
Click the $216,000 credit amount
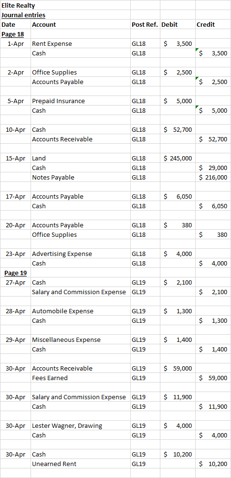(213, 178)
